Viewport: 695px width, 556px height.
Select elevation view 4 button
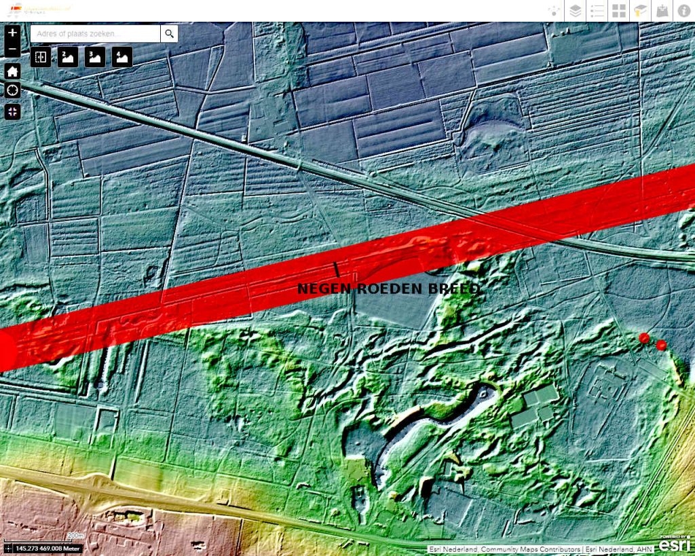[122, 57]
